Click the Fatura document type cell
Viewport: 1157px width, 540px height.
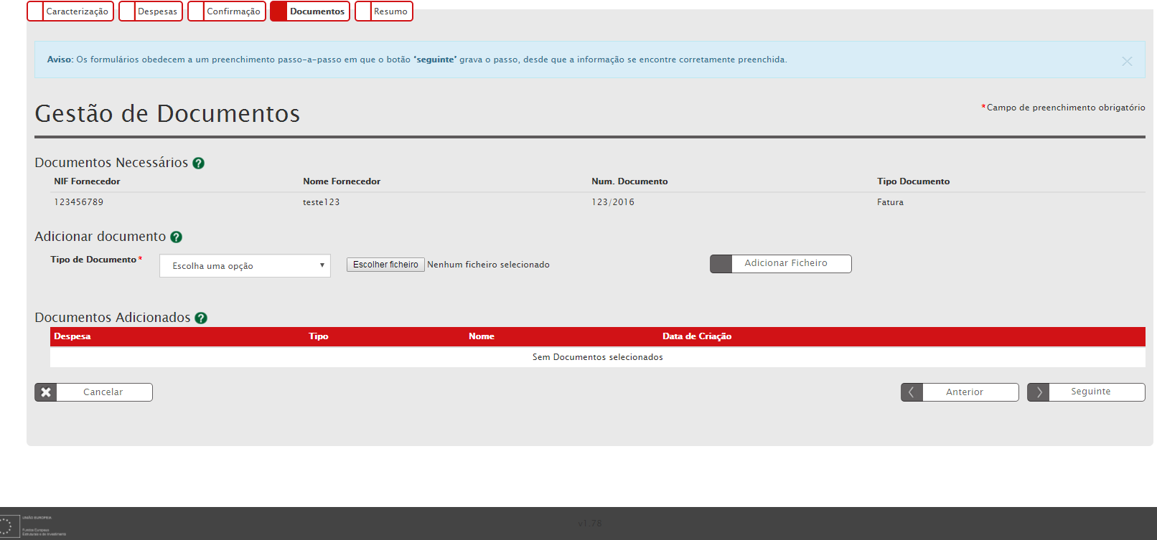coord(890,202)
